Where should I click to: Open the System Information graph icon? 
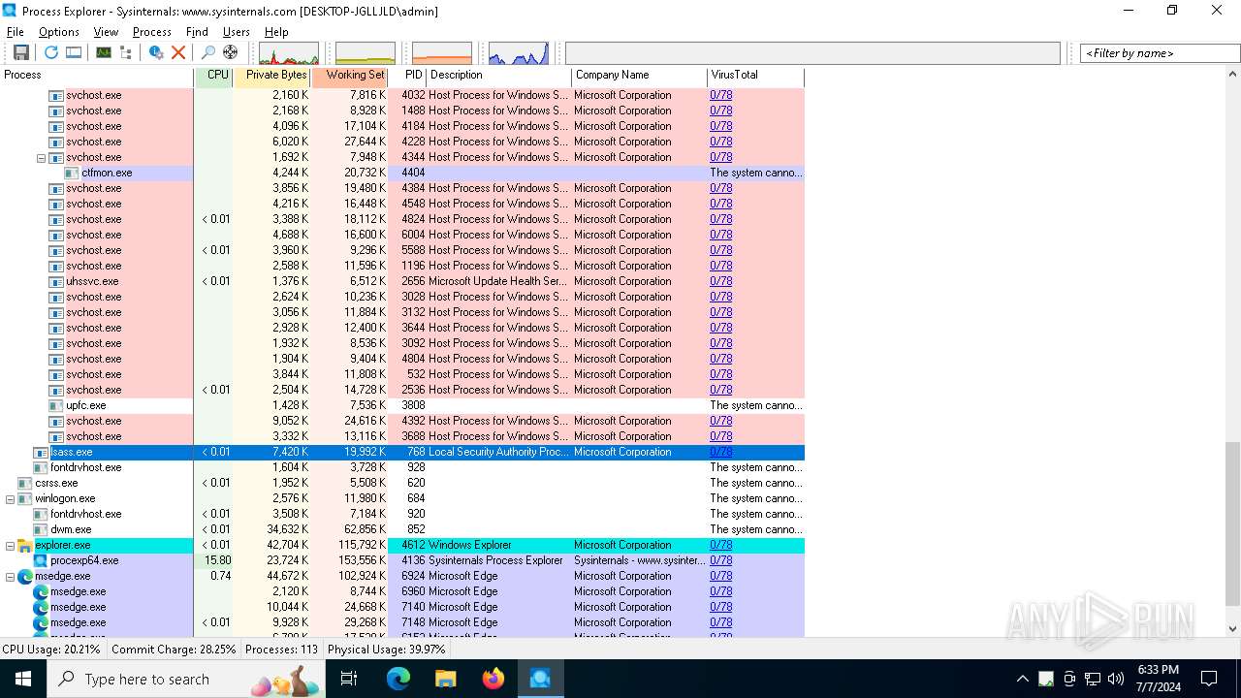104,52
